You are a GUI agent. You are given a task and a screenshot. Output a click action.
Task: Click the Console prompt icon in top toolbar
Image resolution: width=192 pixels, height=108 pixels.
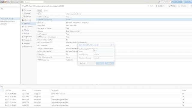coord(179,6)
